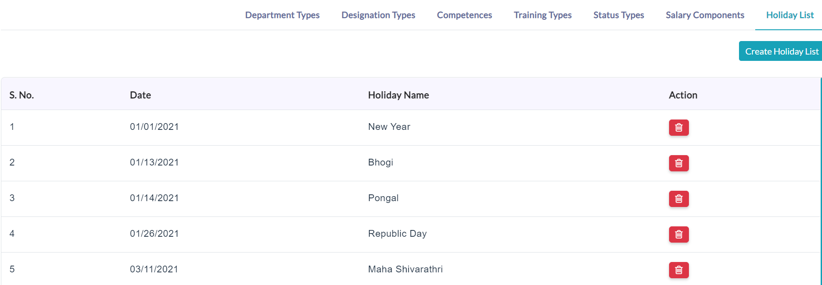822x285 pixels.
Task: Delete the Pongal holiday entry
Action: (x=679, y=199)
